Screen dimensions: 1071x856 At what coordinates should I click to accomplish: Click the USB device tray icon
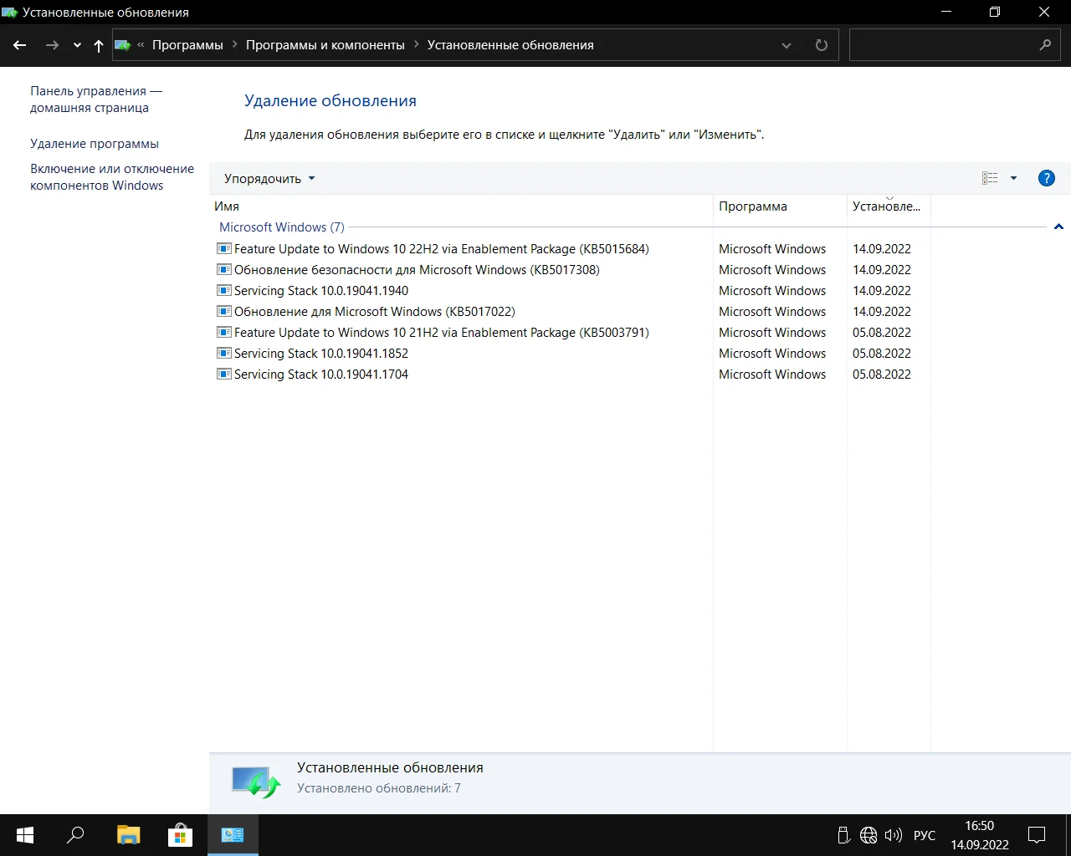tap(843, 835)
